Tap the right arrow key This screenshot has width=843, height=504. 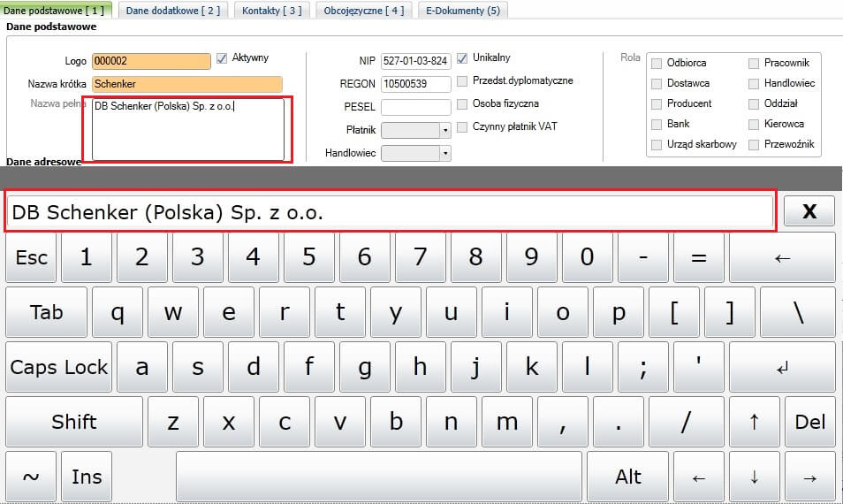[809, 477]
